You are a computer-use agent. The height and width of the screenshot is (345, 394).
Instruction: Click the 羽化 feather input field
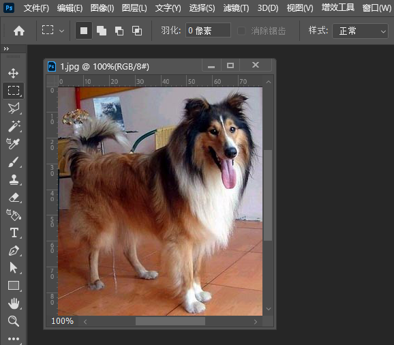point(208,30)
